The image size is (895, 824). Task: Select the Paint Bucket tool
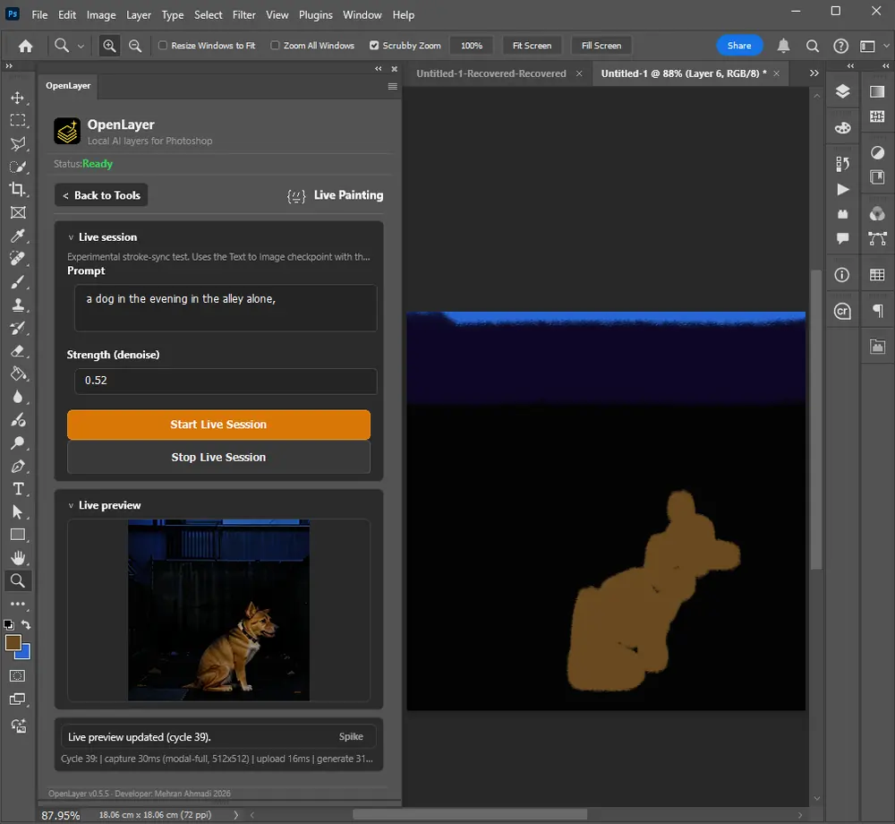(18, 374)
